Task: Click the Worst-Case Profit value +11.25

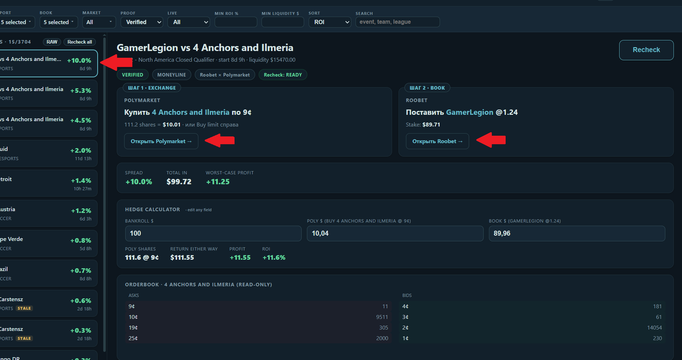Action: click(218, 182)
